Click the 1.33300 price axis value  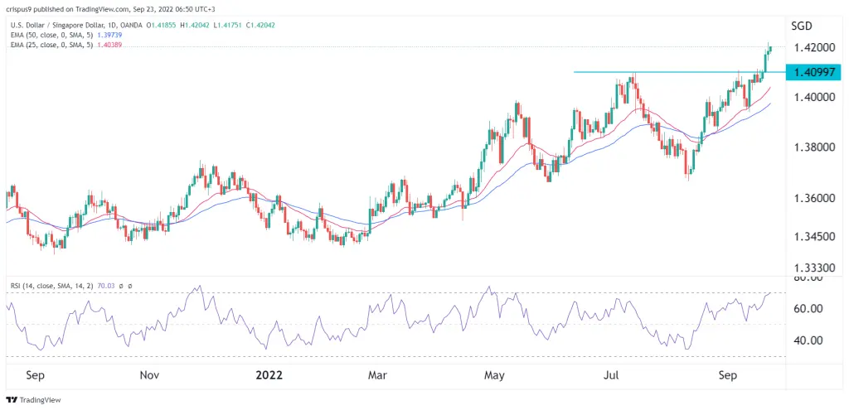point(814,268)
